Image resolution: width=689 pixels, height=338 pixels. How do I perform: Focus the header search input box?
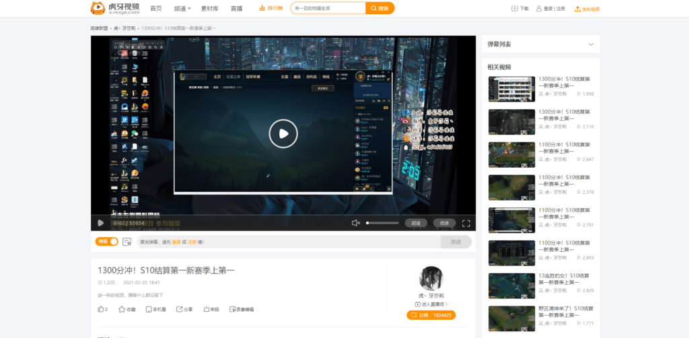pyautogui.click(x=328, y=8)
